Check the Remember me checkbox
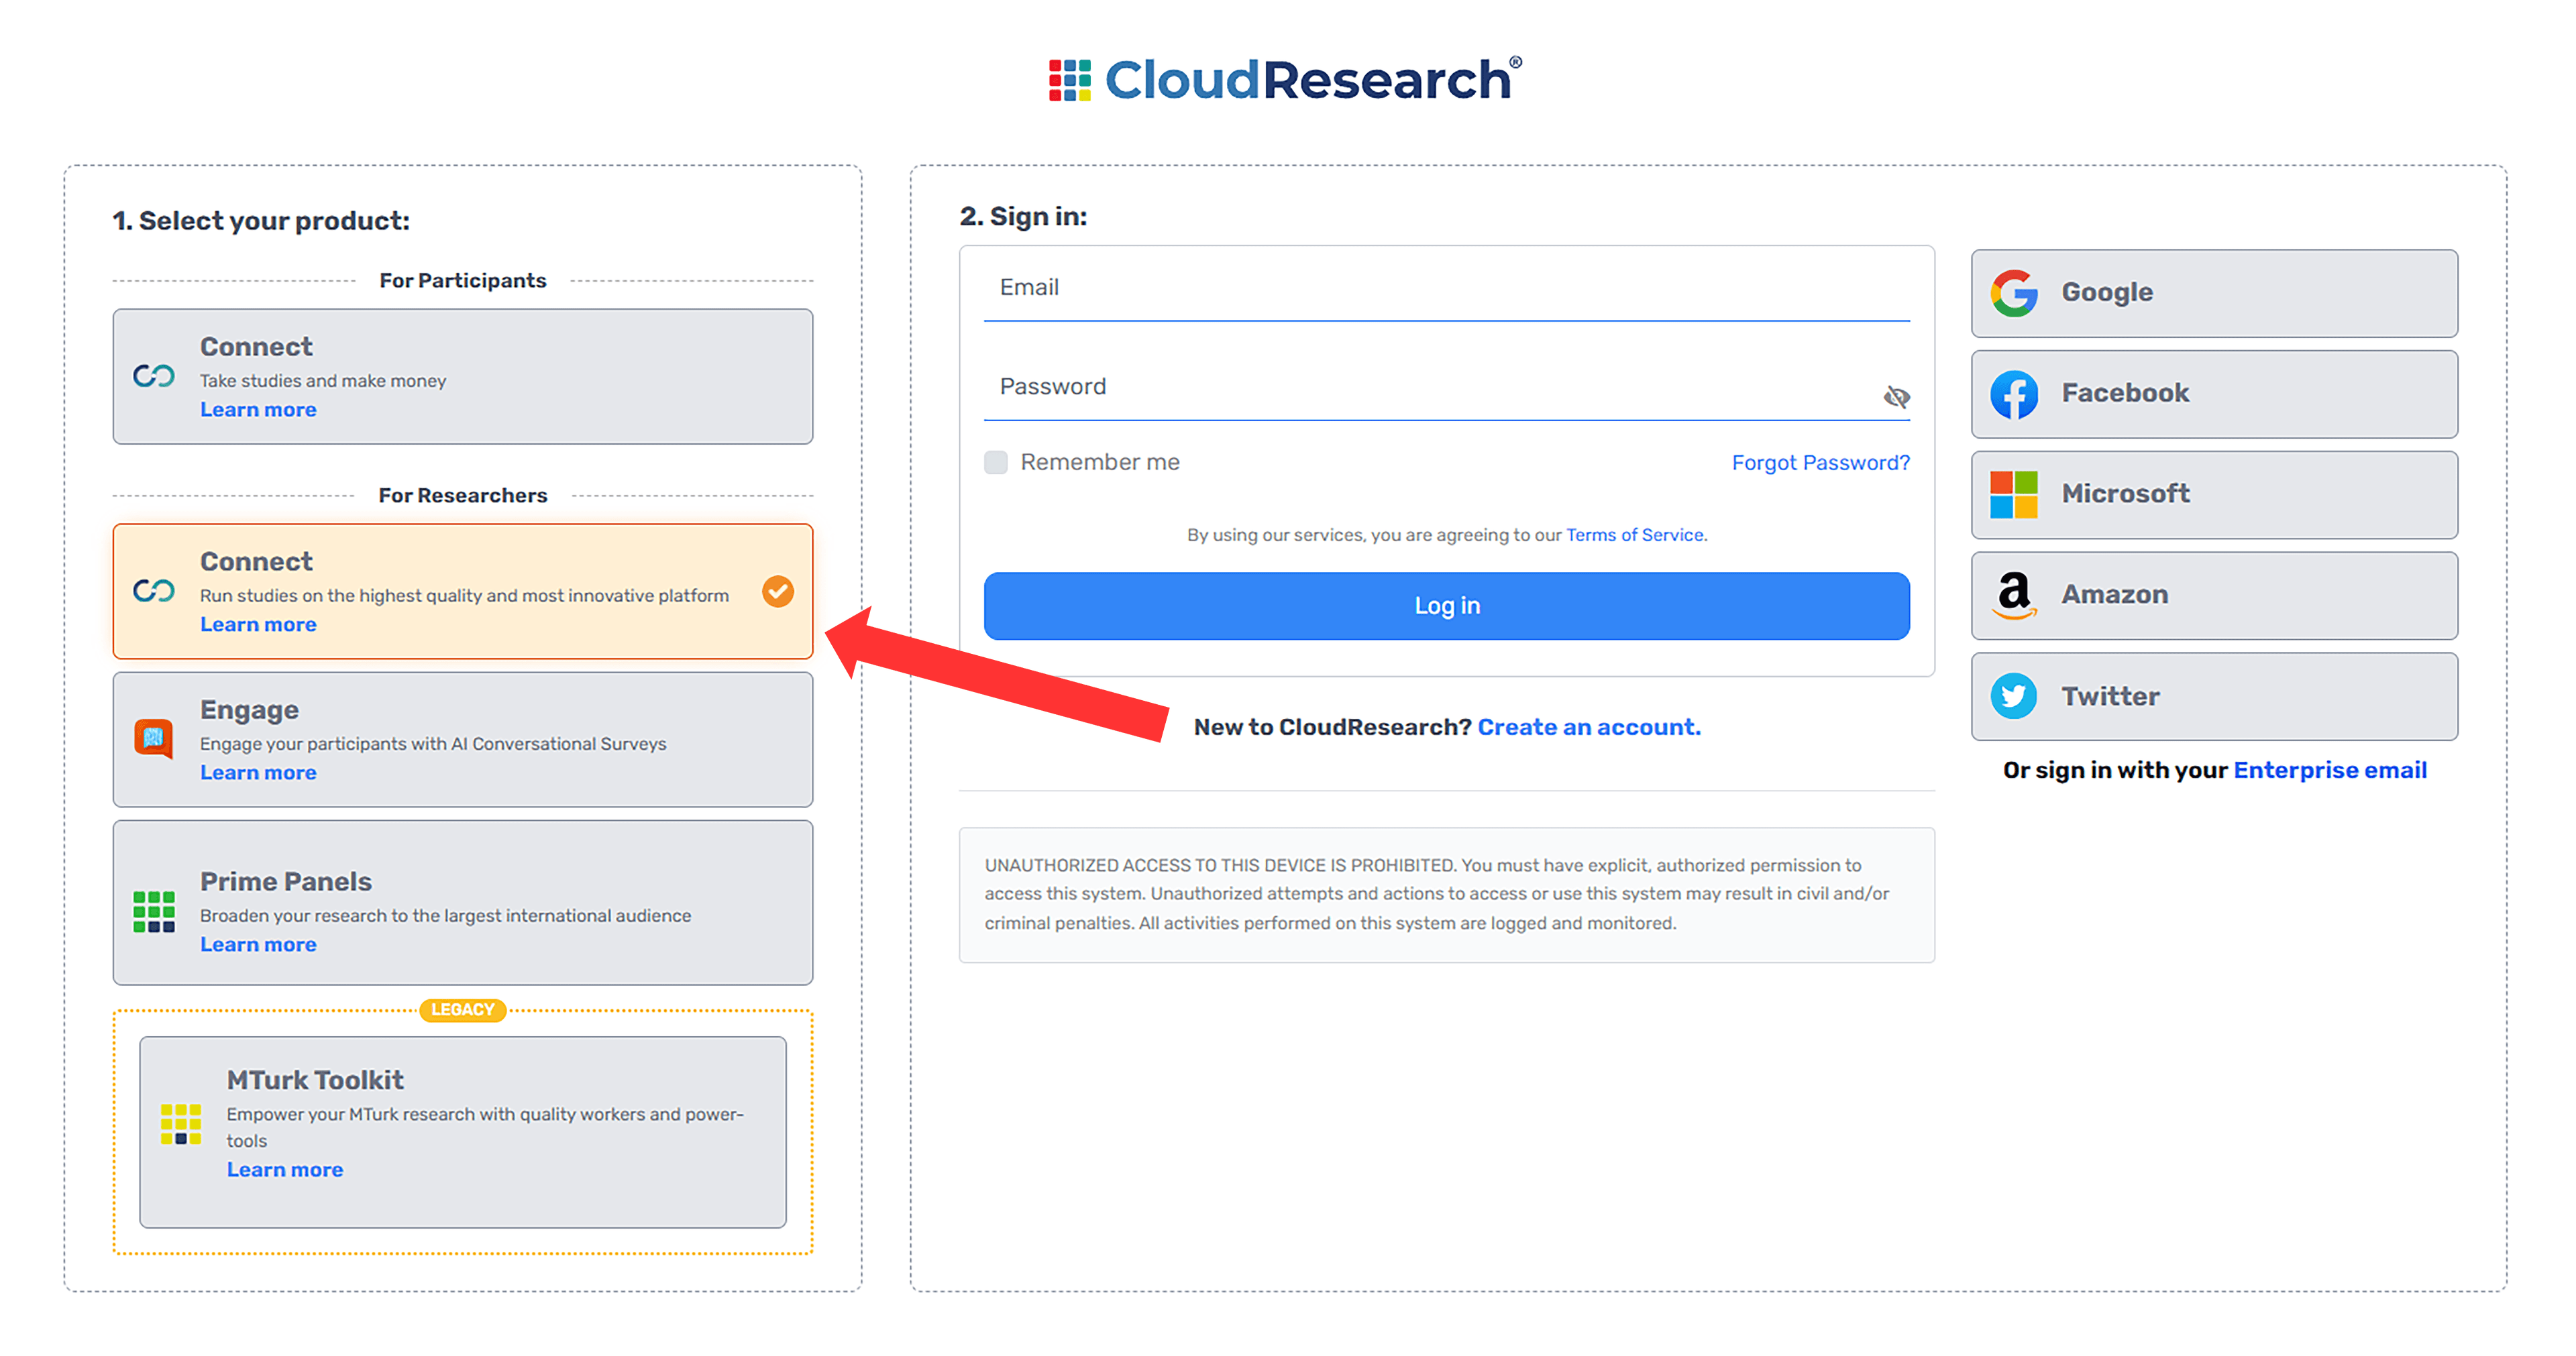Image resolution: width=2576 pixels, height=1356 pixels. pyautogui.click(x=996, y=462)
